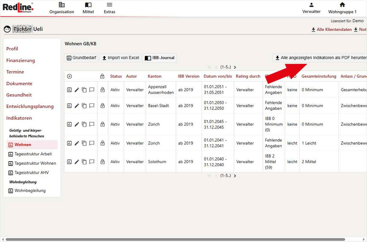This screenshot has width=367, height=242.
Task: Add a new indicator with the plus icon
Action: (69, 77)
